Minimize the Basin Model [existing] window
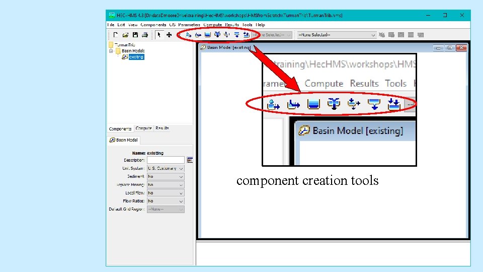This screenshot has height=272, width=483. click(438, 48)
